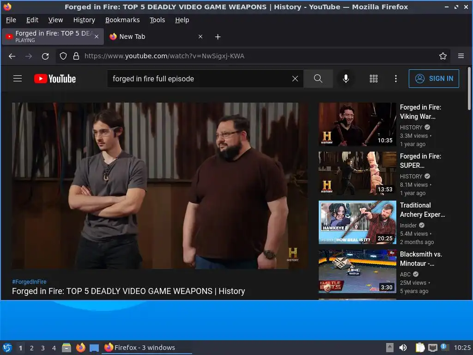The height and width of the screenshot is (355, 473).
Task: Open the clipboard tray icon
Action: coord(419,348)
